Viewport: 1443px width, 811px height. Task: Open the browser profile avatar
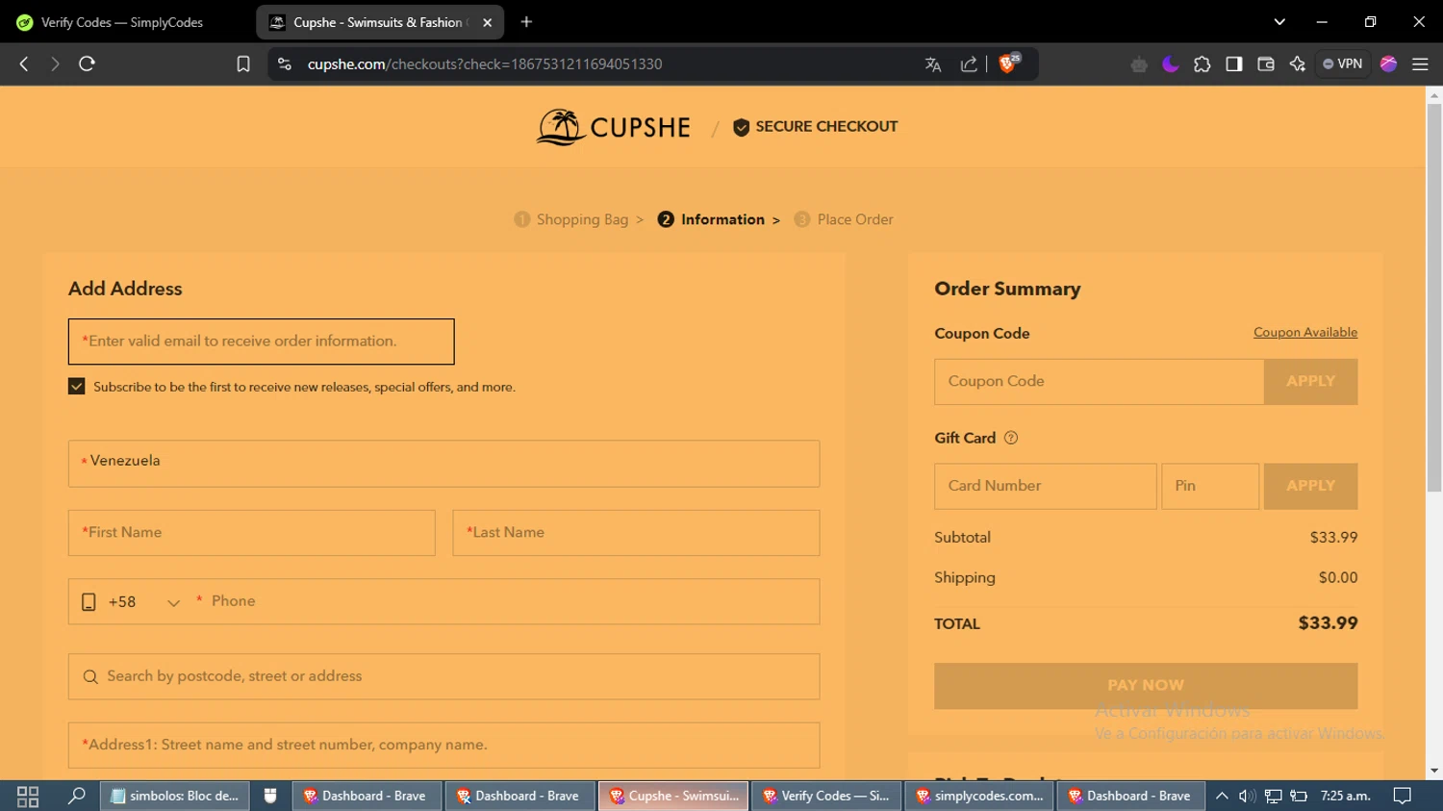(1388, 64)
